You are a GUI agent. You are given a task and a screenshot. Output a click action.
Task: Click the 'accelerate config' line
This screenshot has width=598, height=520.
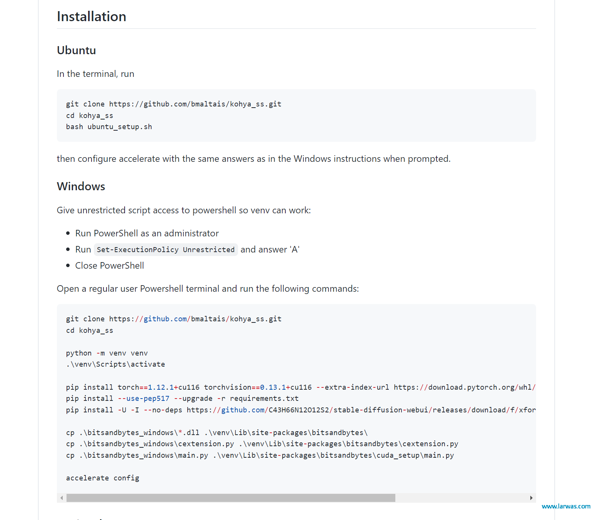point(102,478)
